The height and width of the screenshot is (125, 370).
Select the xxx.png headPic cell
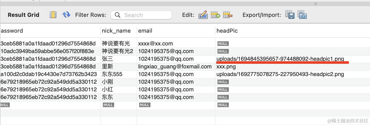click(x=226, y=67)
